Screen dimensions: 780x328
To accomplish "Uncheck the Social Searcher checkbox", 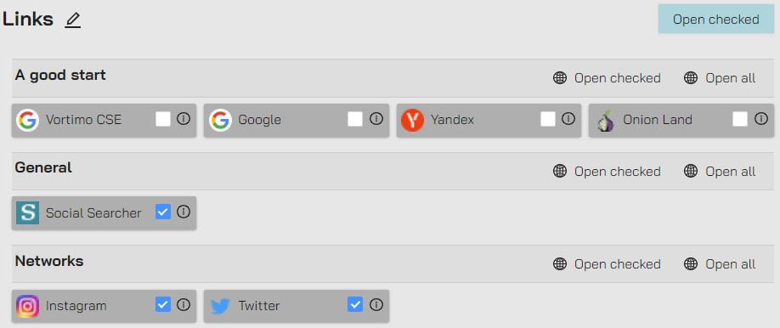I will coord(163,212).
